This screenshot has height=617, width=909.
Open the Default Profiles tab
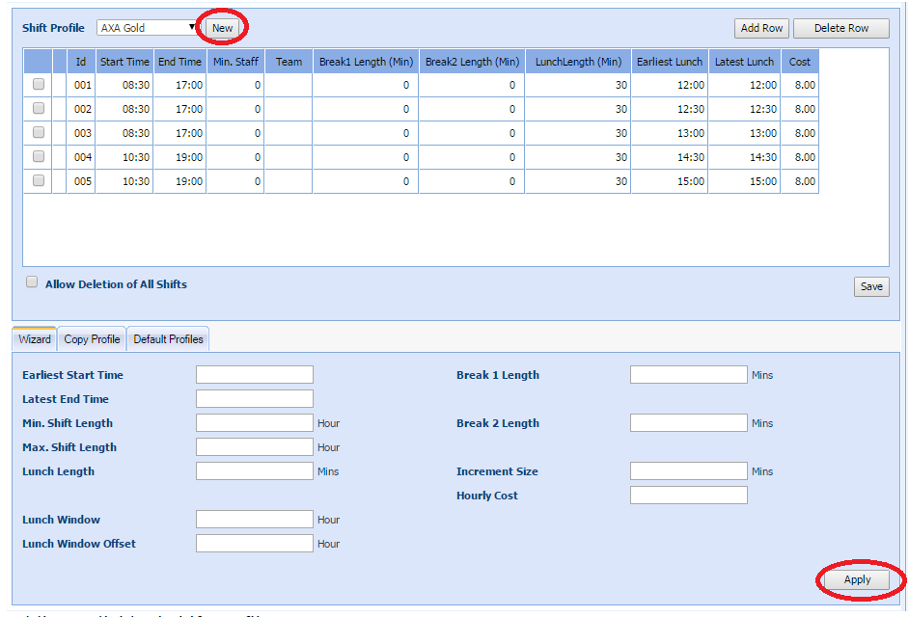(x=168, y=339)
